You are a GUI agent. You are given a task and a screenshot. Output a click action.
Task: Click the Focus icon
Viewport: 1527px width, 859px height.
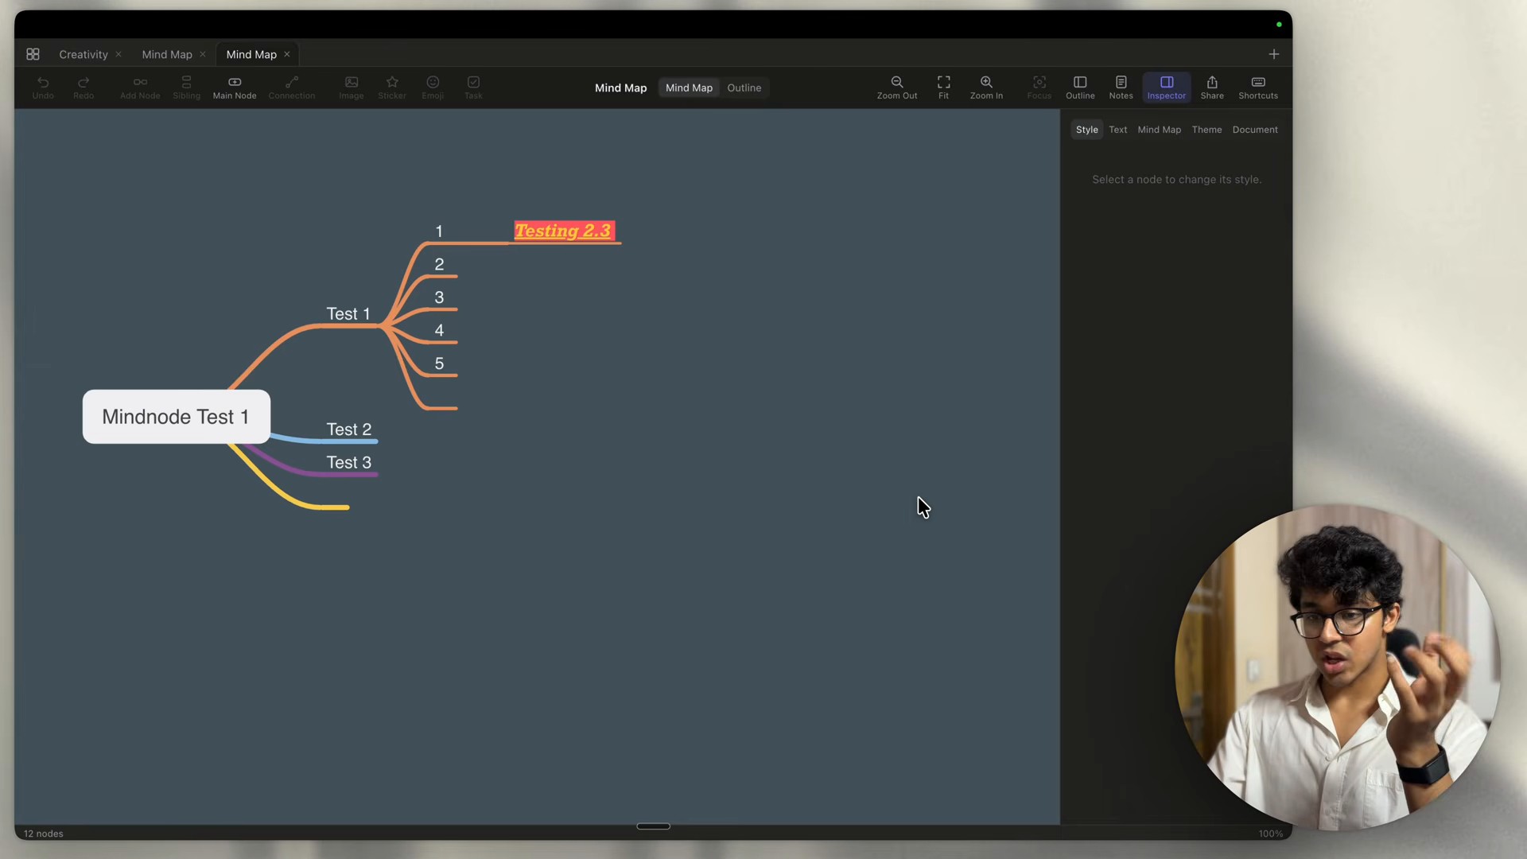pos(1039,87)
